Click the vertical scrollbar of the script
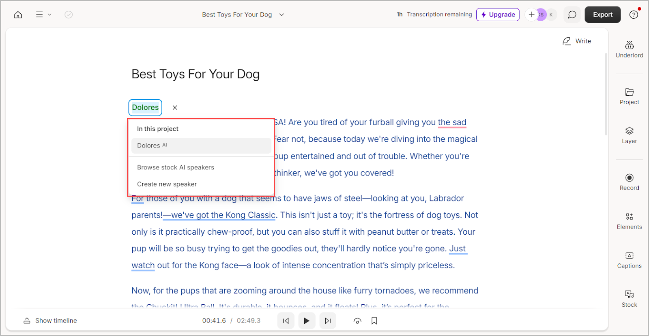The image size is (649, 336). tap(606, 93)
